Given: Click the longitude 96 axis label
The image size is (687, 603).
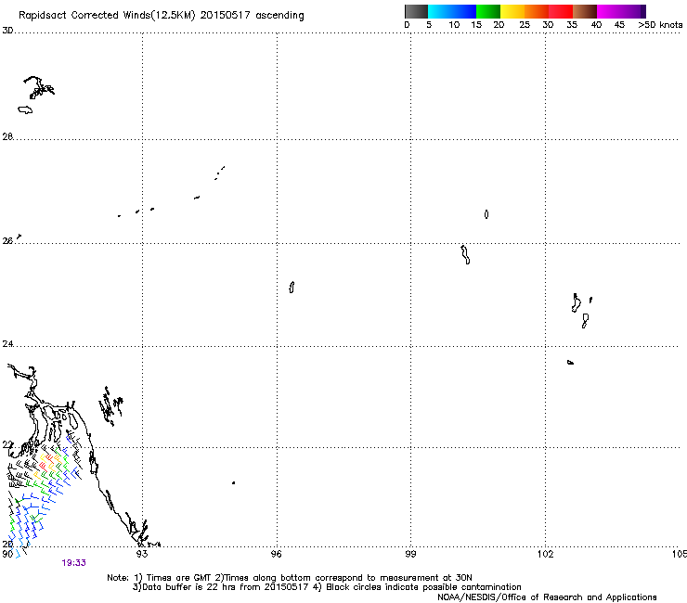Looking at the screenshot, I should click(276, 554).
